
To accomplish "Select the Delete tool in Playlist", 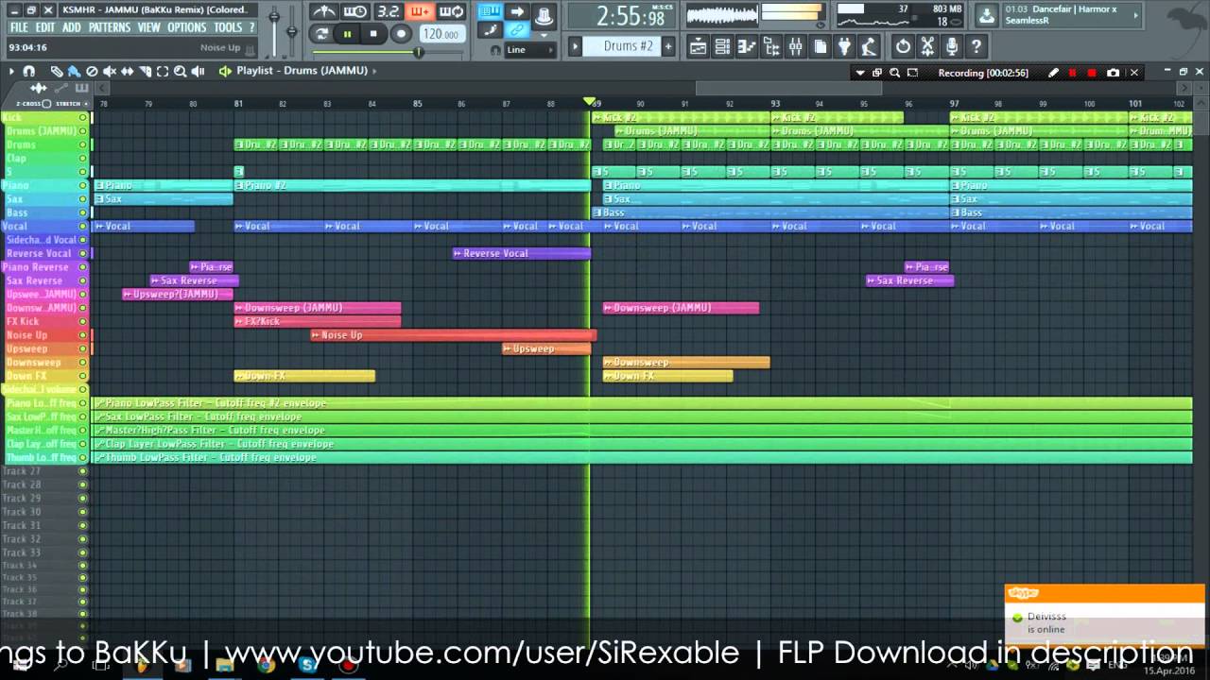I will [x=92, y=71].
